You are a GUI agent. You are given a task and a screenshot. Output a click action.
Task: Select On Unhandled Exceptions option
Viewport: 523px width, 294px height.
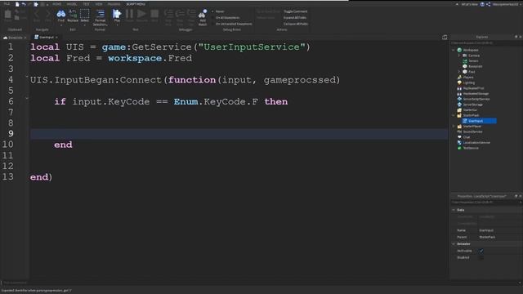pyautogui.click(x=232, y=24)
